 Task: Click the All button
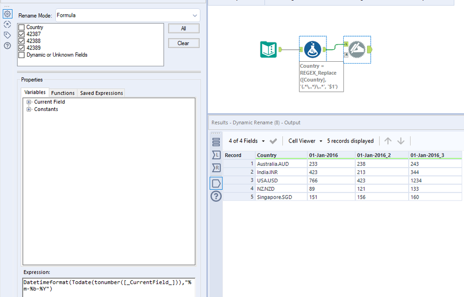[x=183, y=29]
